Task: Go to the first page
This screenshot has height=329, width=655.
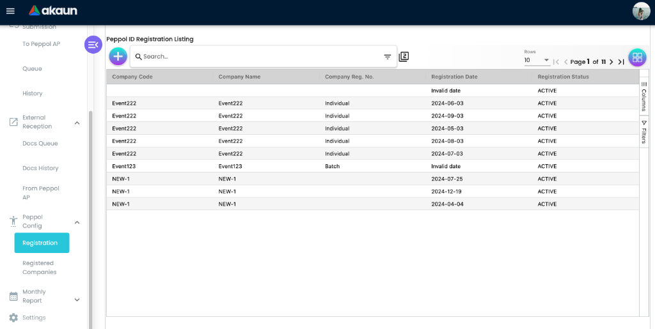Action: click(x=556, y=62)
